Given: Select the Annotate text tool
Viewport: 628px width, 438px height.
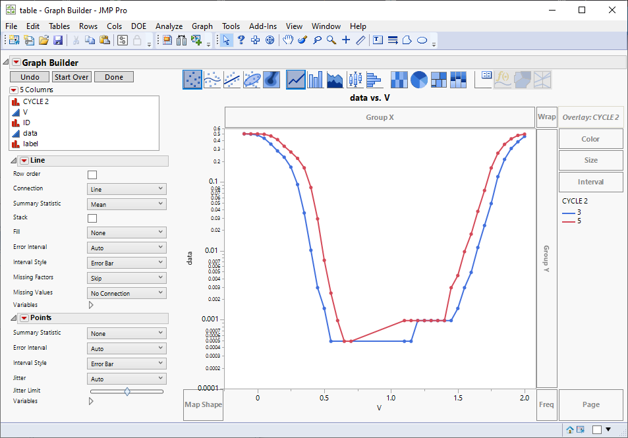Looking at the screenshot, I should tap(378, 40).
